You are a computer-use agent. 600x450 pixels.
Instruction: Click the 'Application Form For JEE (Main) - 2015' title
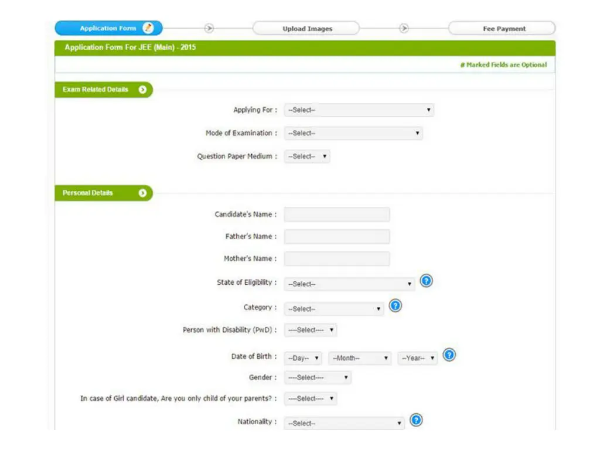(130, 47)
